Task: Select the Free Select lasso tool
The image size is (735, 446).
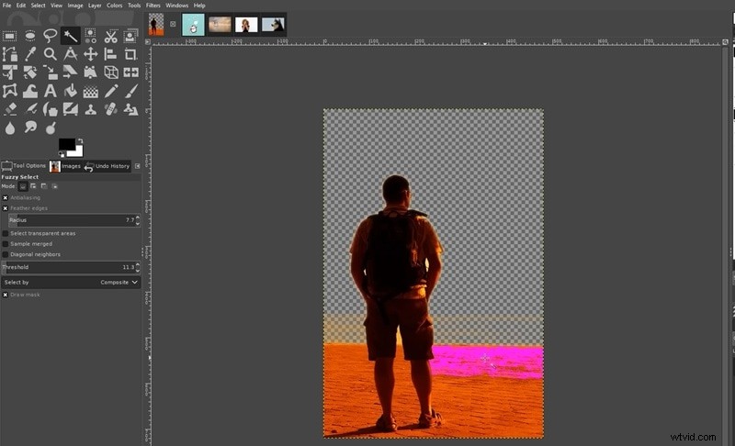Action: (51, 36)
